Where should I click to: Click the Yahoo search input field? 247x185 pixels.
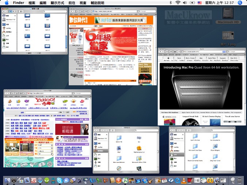42,112
